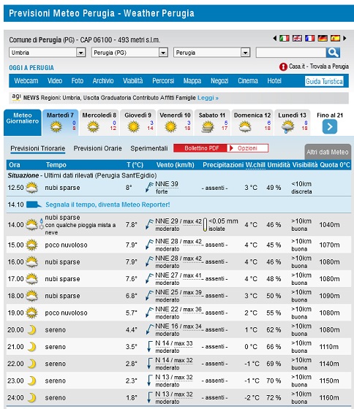Open Casa.it Trovala a Perugia link
The image size is (354, 409).
click(x=319, y=66)
